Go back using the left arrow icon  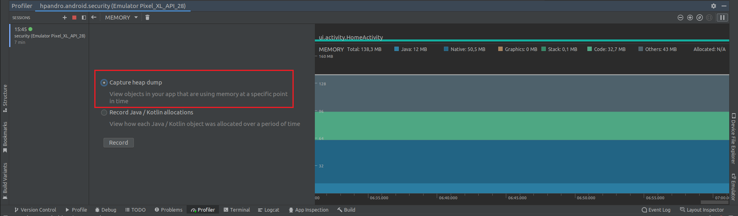coord(94,18)
